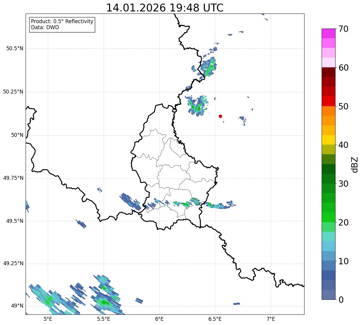Click the 6°E longitude label
Image resolution: width=362 pixels, height=325 pixels.
tap(159, 319)
